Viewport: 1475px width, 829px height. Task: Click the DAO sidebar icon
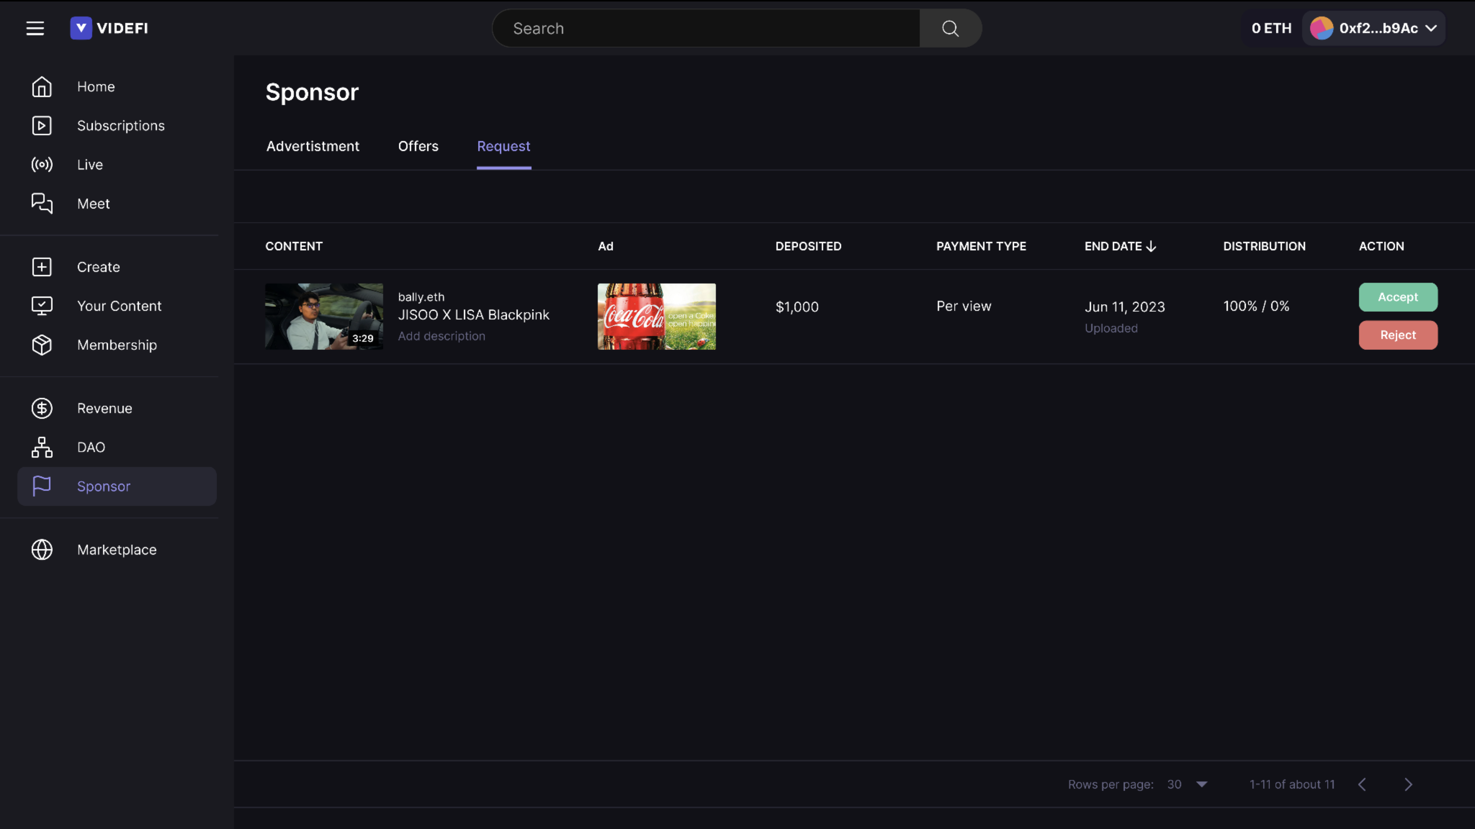tap(41, 447)
